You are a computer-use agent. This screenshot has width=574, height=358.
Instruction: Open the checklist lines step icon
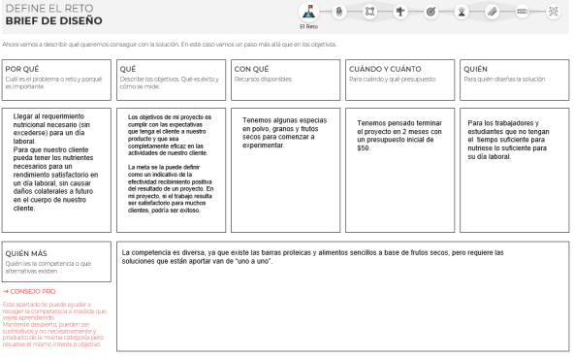tap(523, 12)
